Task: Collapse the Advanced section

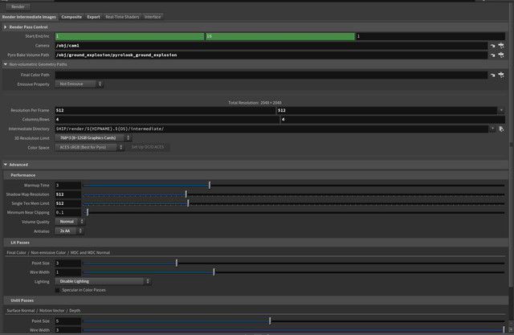Action: 6,165
